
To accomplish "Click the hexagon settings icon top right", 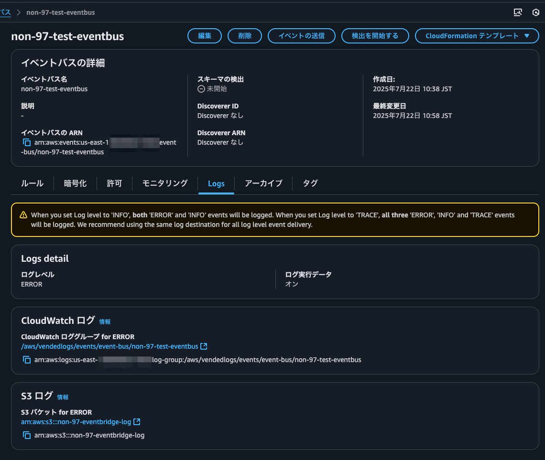I will [536, 12].
